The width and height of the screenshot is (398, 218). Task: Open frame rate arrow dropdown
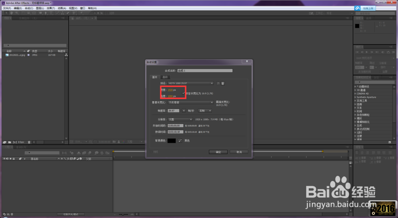click(x=184, y=111)
